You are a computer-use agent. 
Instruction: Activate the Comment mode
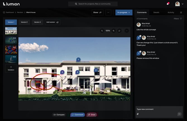tap(78, 115)
